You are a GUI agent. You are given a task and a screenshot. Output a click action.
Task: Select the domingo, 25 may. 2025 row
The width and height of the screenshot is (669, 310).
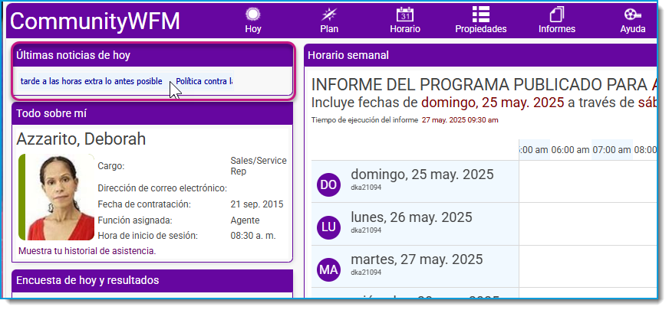484,181
